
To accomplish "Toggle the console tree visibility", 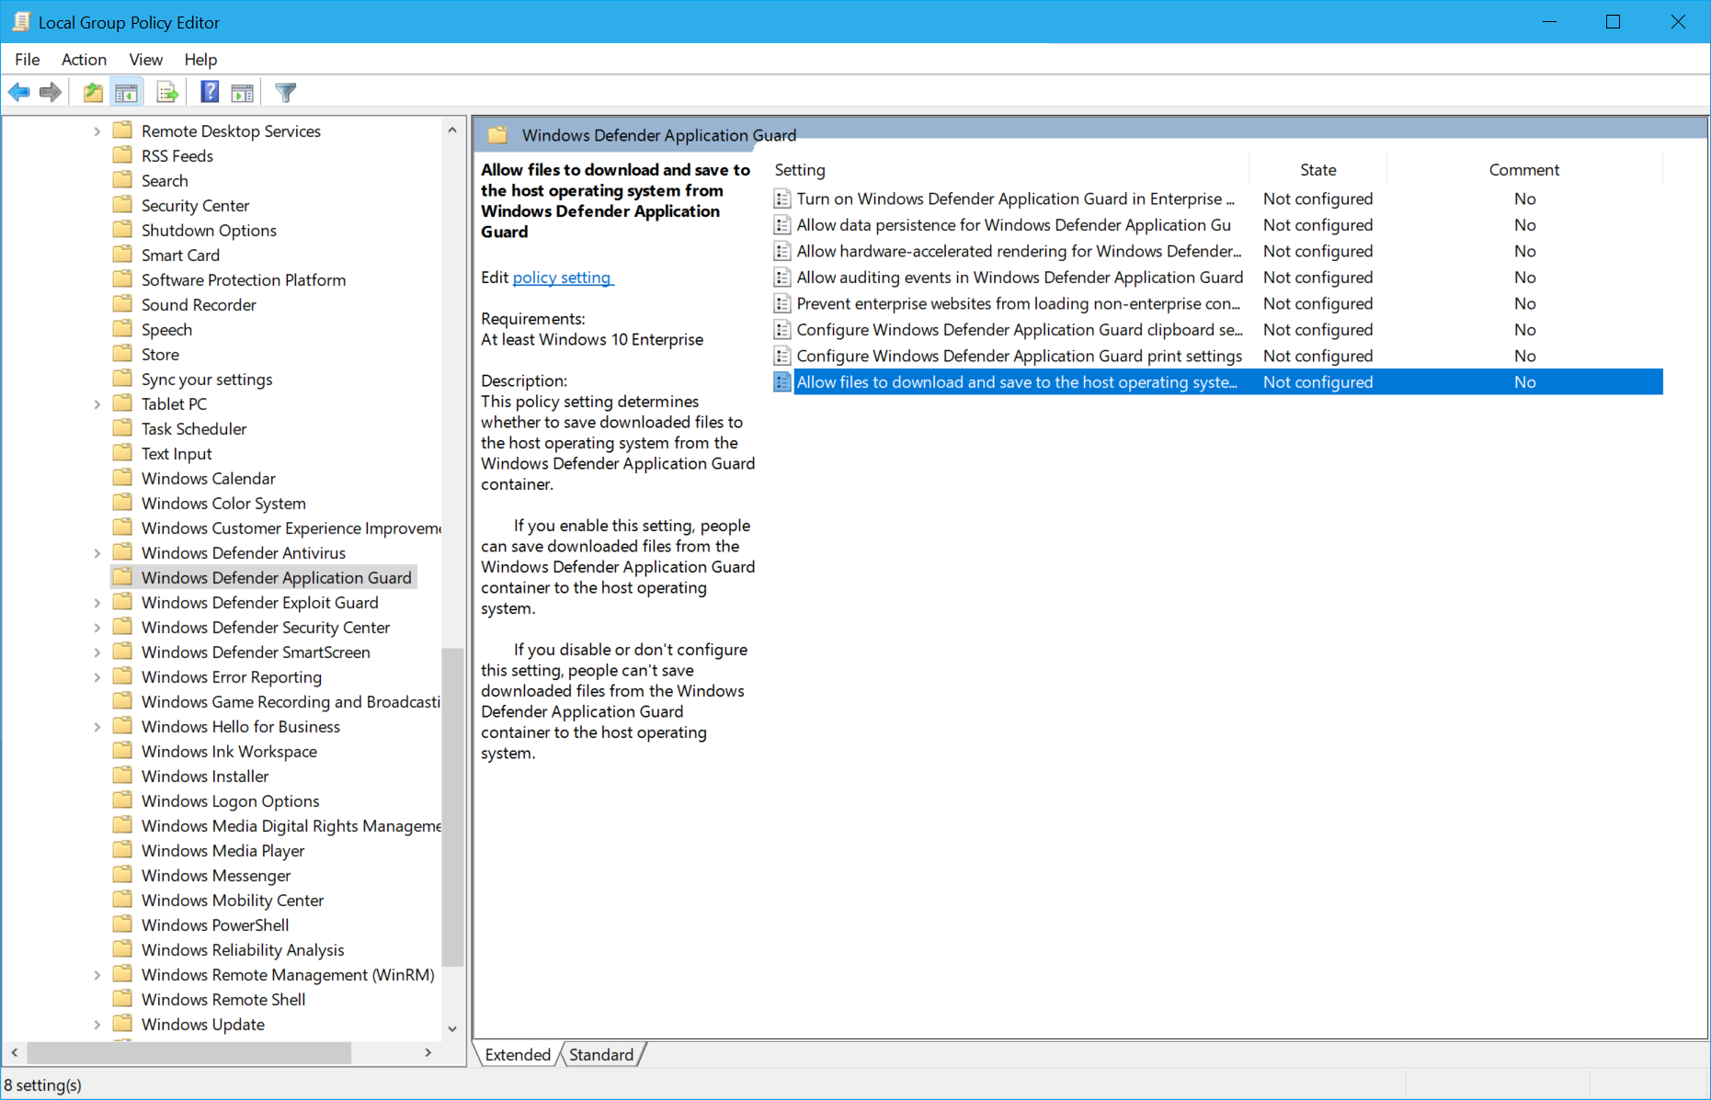I will [x=127, y=91].
